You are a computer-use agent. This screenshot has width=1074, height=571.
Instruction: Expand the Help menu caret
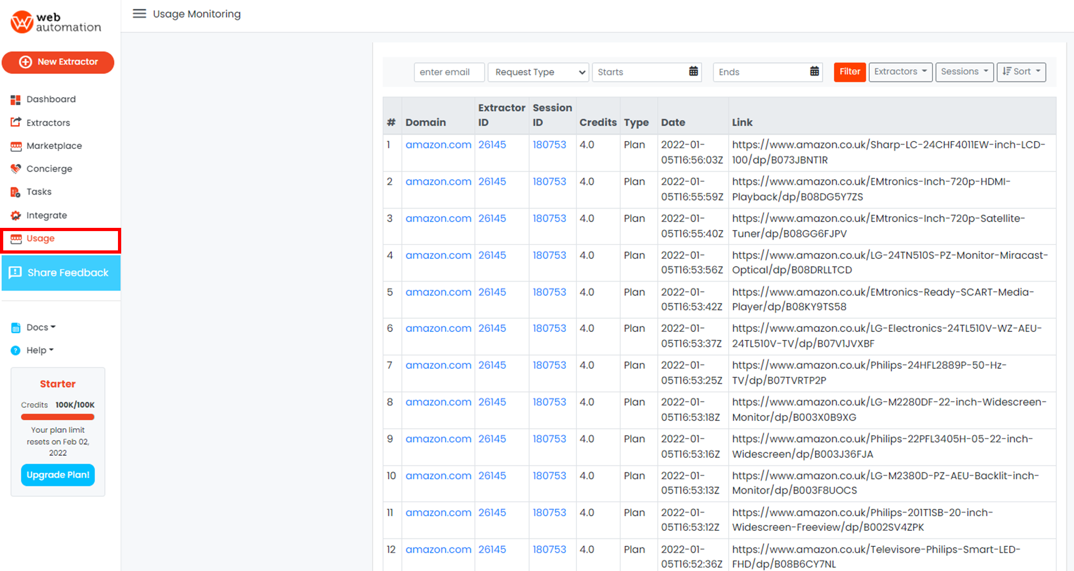(x=51, y=350)
